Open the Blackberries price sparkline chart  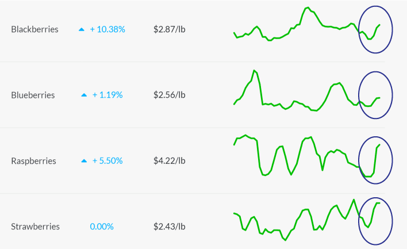(307, 24)
